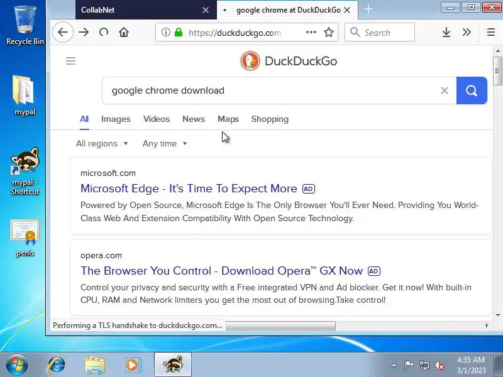Show more toolbar tools chevron
Image resolution: width=503 pixels, height=377 pixels.
[x=467, y=32]
